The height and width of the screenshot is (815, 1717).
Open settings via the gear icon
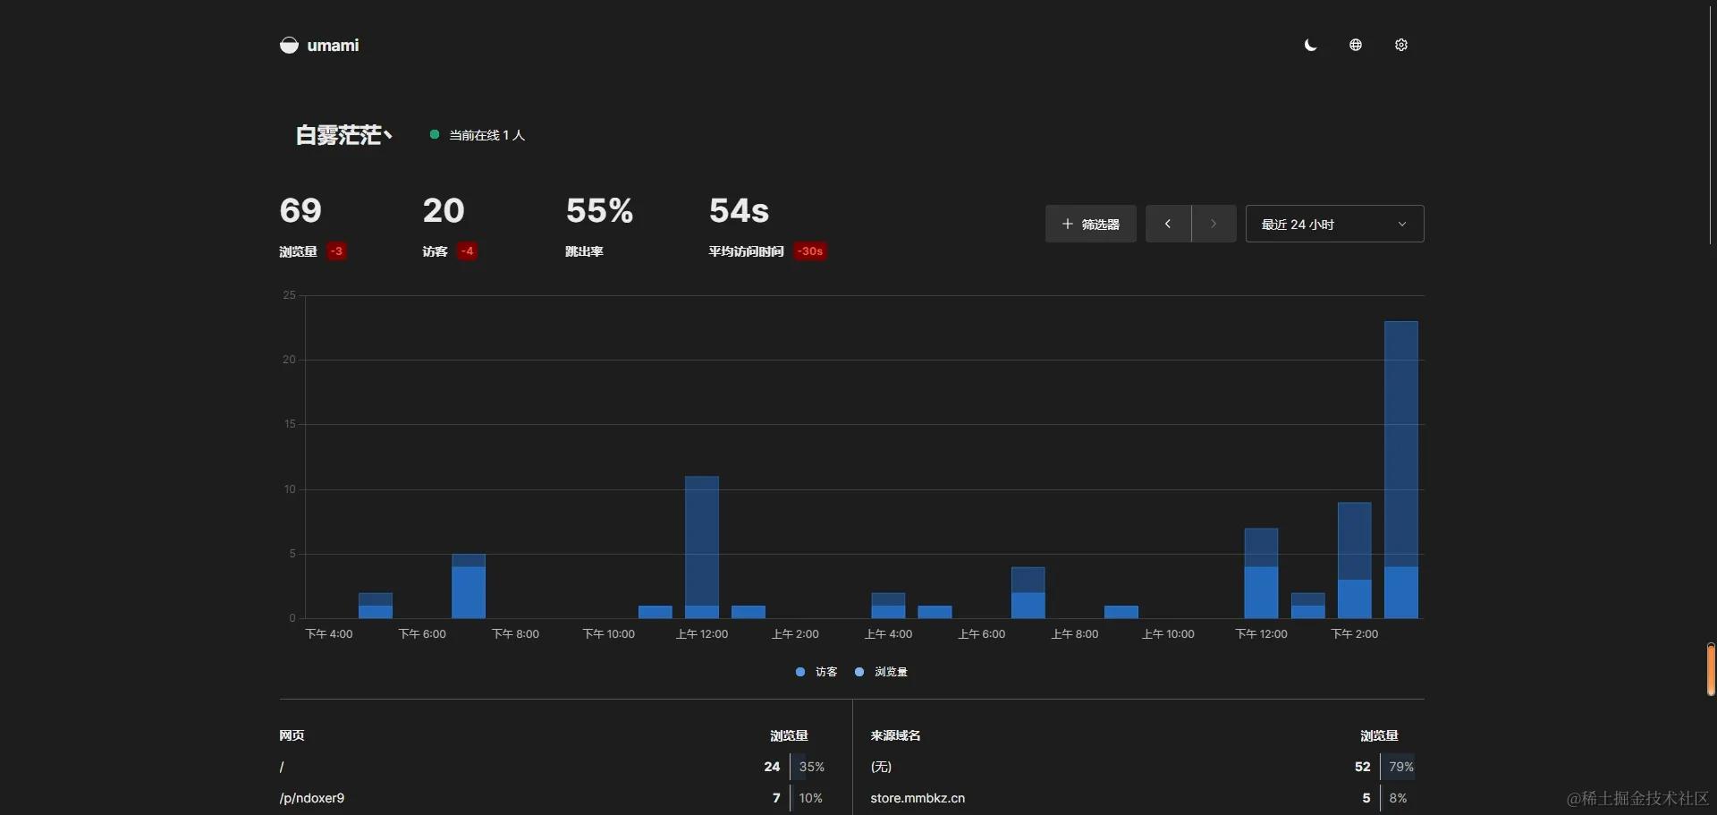point(1401,45)
